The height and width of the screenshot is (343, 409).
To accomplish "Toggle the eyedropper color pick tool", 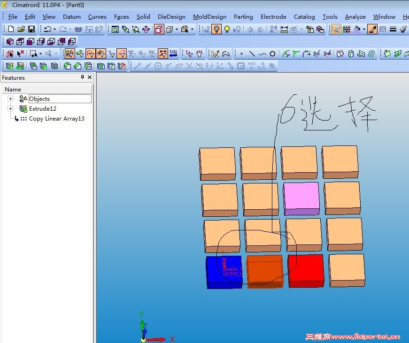I will tap(372, 29).
